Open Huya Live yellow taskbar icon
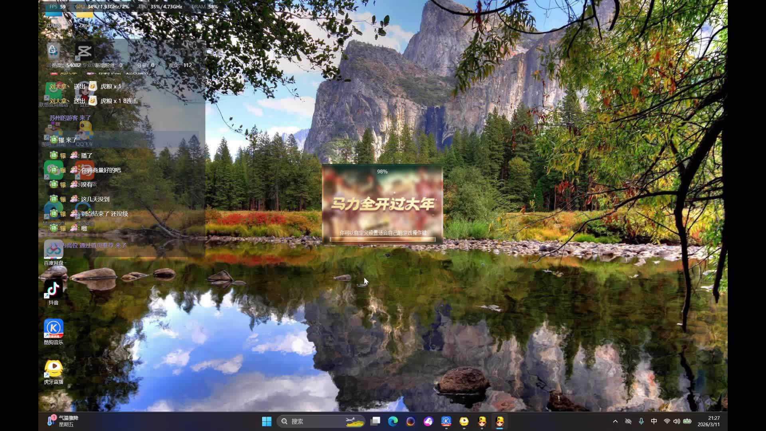Image resolution: width=766 pixels, height=431 pixels. 464,421
